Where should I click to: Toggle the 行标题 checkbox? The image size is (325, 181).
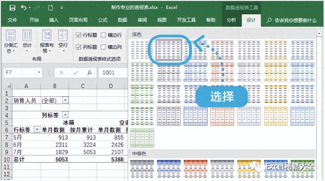78,35
